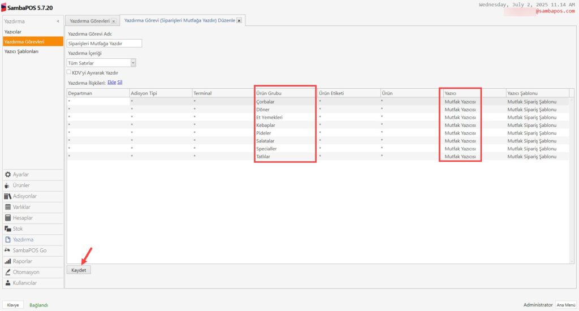Click the Ürün Etiketi column header
579x311 pixels.
click(x=349, y=93)
